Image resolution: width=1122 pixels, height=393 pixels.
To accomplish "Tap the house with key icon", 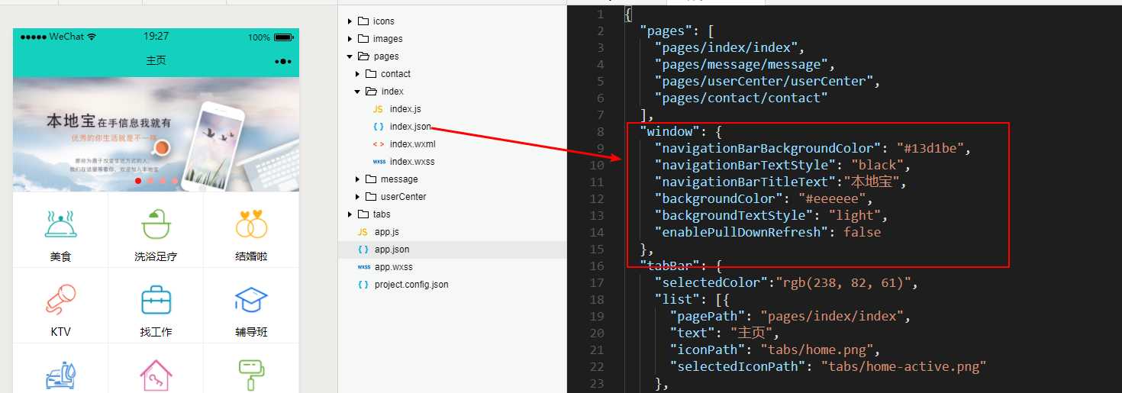I will point(156,376).
